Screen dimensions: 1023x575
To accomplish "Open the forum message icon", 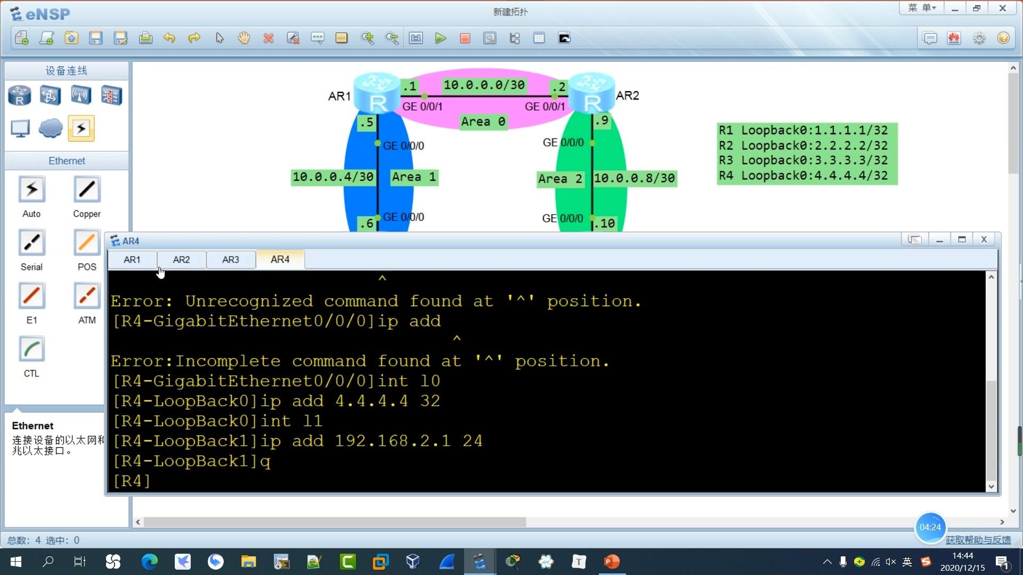I will pos(930,38).
